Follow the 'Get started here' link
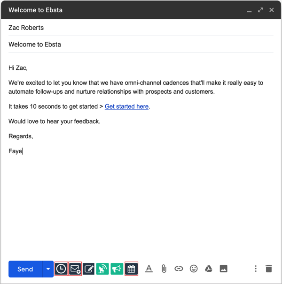Image resolution: width=282 pixels, height=285 pixels. 126,106
